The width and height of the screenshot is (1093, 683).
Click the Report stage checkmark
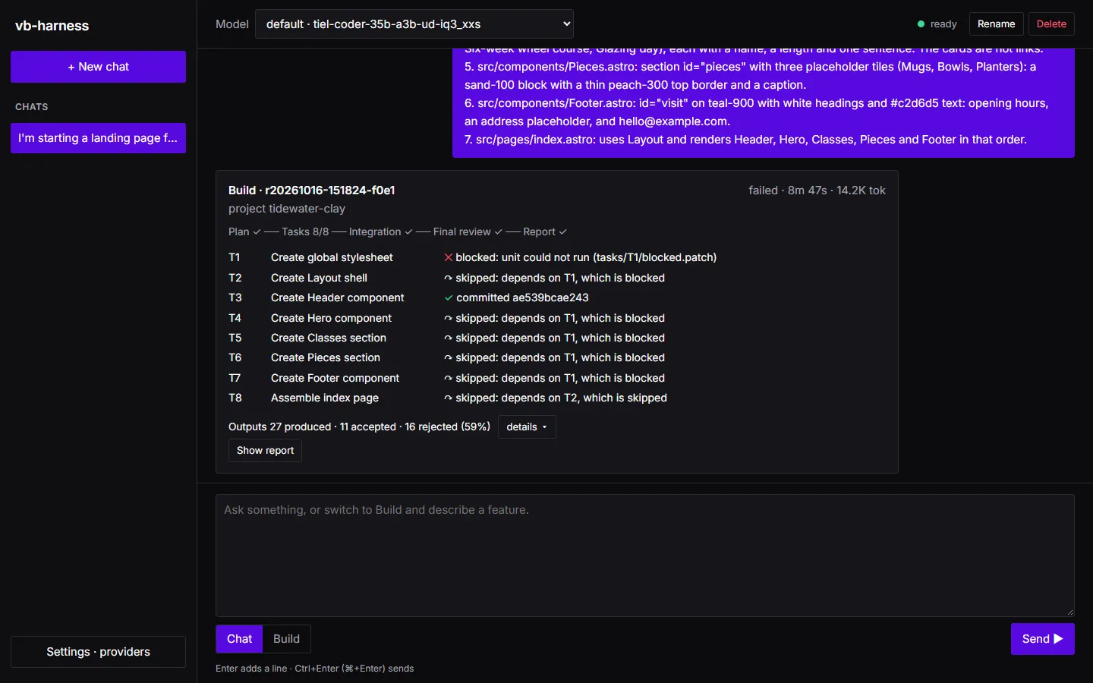(x=563, y=232)
